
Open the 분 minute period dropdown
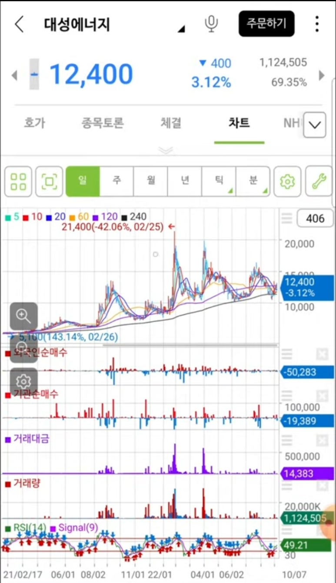tap(253, 181)
